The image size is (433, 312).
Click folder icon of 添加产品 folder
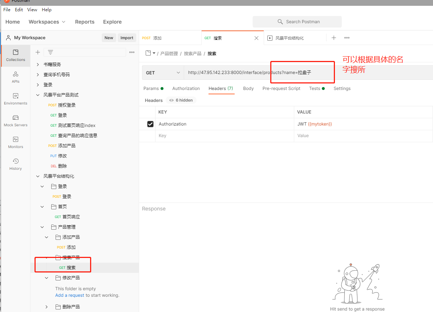tap(58, 237)
